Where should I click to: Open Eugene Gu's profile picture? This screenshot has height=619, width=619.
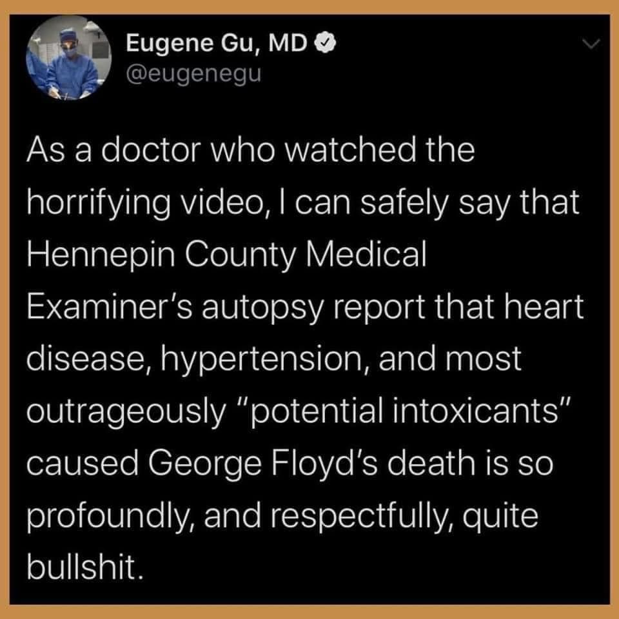click(x=69, y=57)
